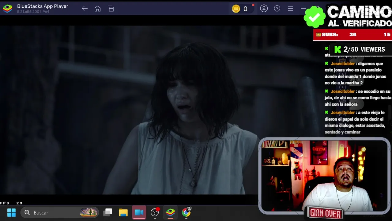This screenshot has height=221, width=392.
Task: Minimize the BlueStacks window
Action: pos(303,9)
